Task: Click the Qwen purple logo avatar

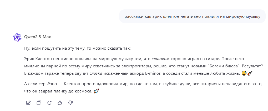Action: point(17,37)
